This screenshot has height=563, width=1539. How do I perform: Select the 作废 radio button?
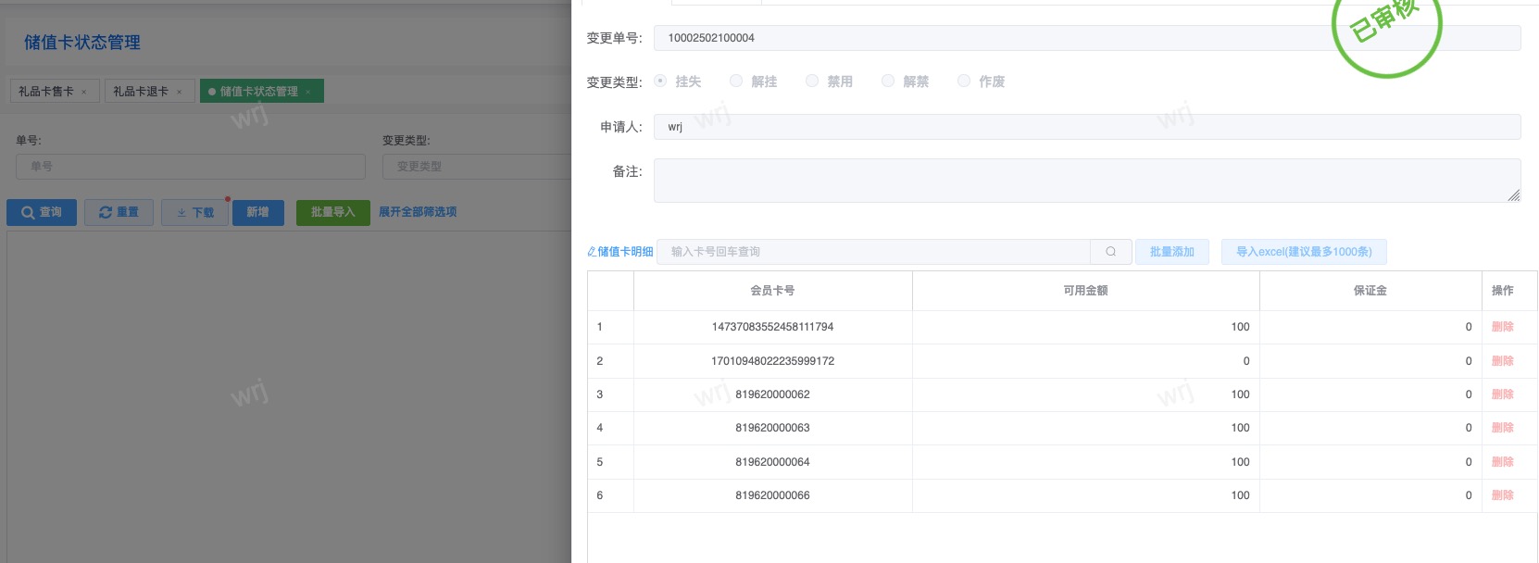[964, 81]
